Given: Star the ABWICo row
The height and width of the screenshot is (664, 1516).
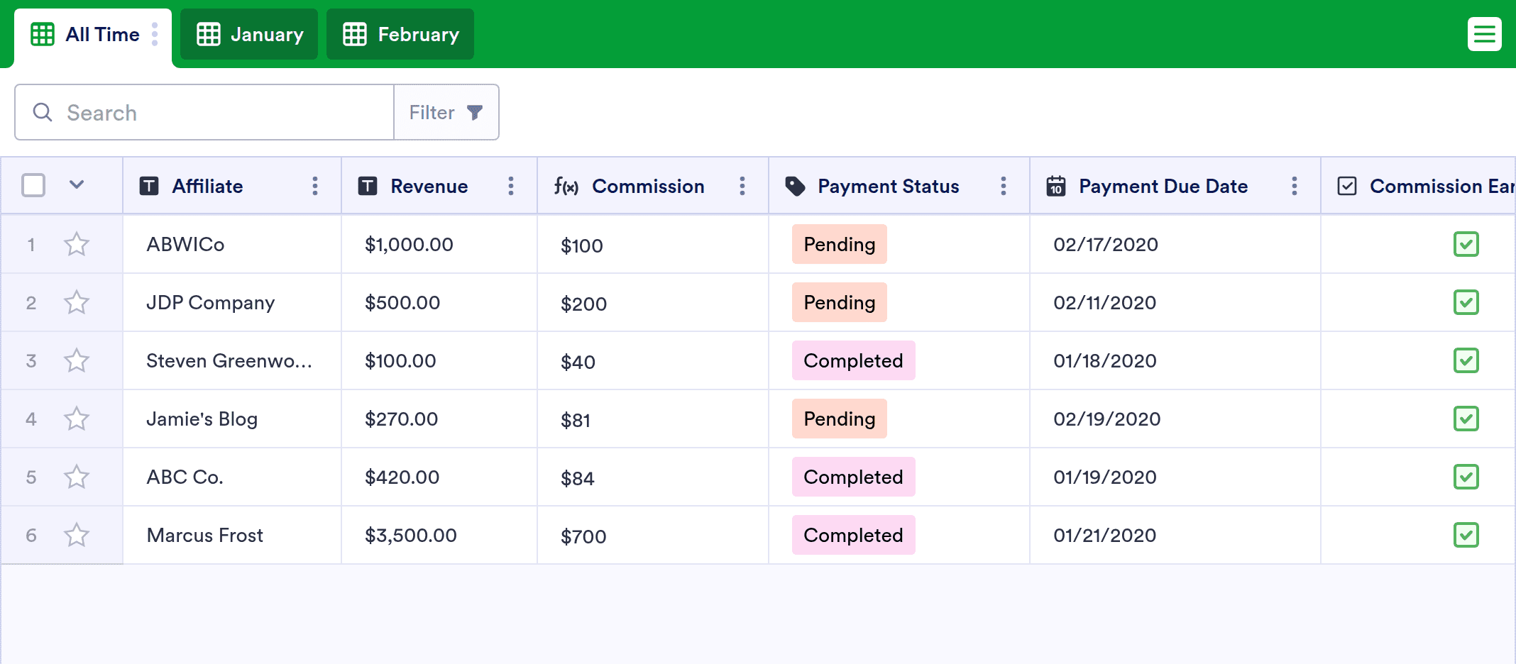Looking at the screenshot, I should [77, 244].
